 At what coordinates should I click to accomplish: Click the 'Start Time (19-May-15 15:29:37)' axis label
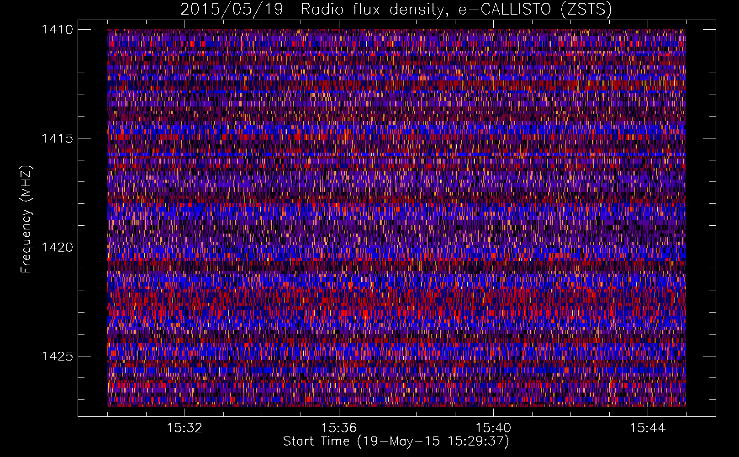pos(396,441)
